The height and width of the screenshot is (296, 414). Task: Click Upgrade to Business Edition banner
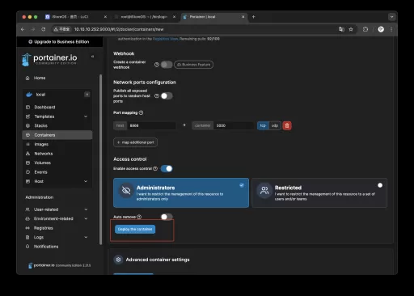[x=59, y=42]
